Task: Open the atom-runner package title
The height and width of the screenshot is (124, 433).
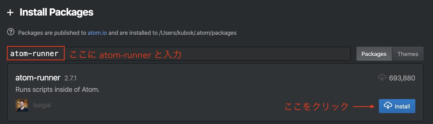Action: (x=38, y=78)
